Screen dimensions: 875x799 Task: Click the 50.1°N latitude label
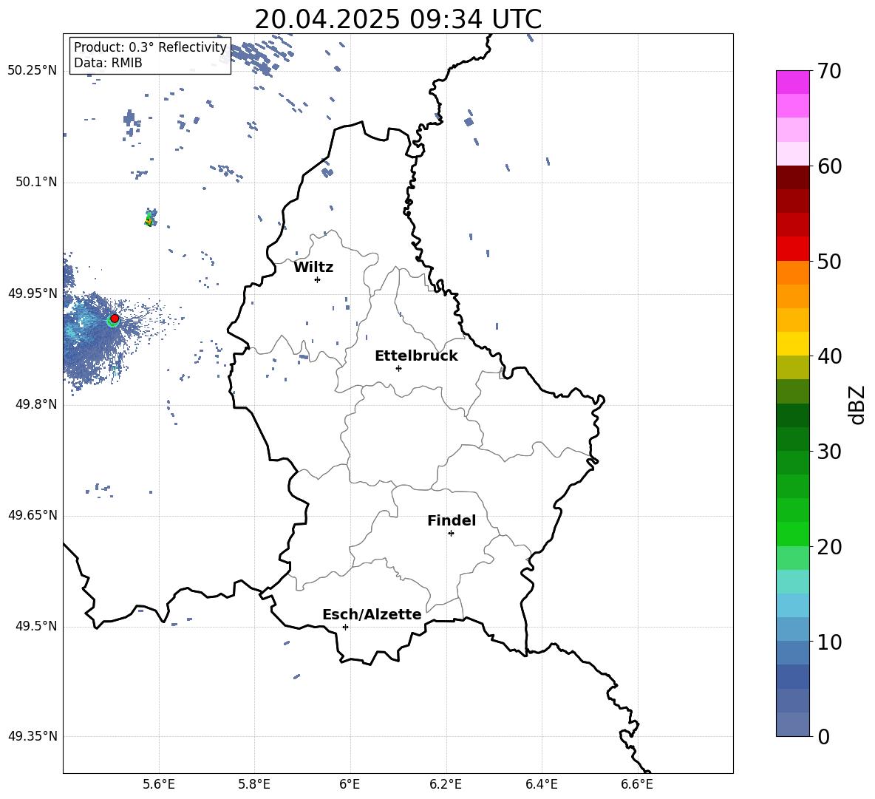[x=36, y=183]
